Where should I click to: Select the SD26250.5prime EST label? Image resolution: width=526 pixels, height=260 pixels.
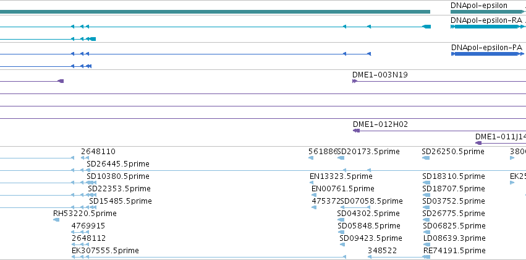(x=453, y=152)
